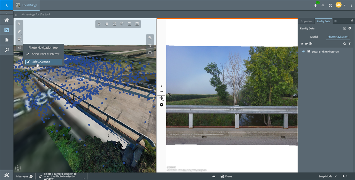Open the Photo Navigation tool icon
355x180 pixels.
[19, 47]
